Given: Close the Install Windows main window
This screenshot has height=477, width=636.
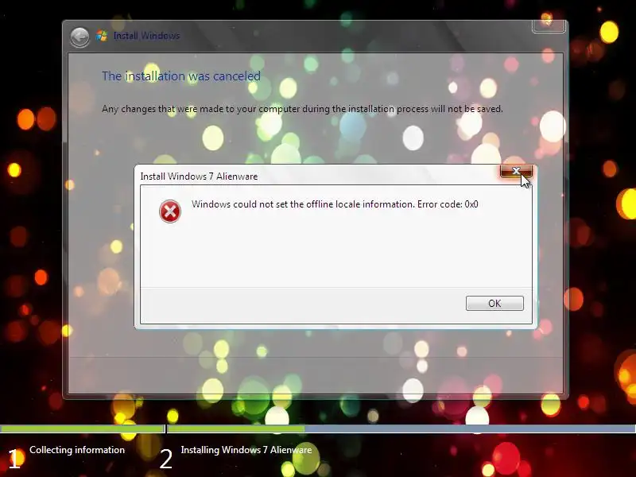Looking at the screenshot, I should tap(549, 25).
